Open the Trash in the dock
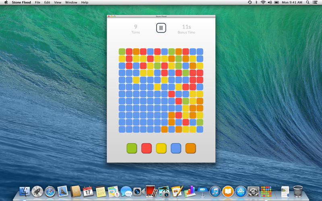The height and width of the screenshot is (201, 322). [x=298, y=191]
